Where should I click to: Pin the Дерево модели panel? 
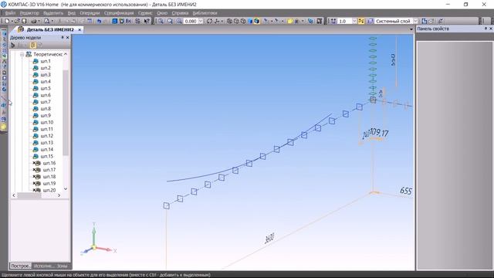point(63,38)
